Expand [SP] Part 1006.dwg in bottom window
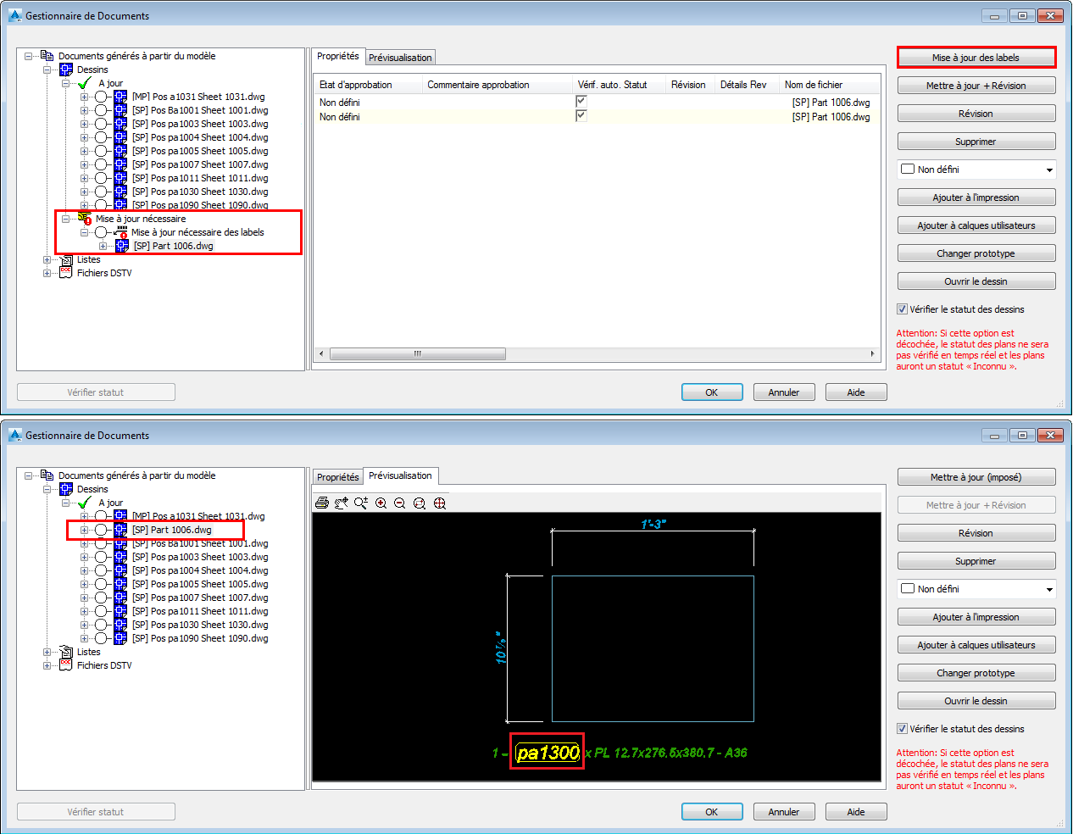Viewport: 1073px width, 834px height. [x=84, y=530]
